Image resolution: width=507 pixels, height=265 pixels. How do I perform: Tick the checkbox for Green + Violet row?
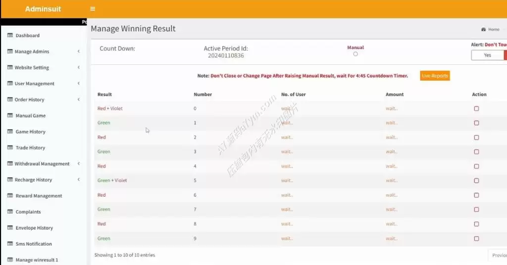click(476, 181)
